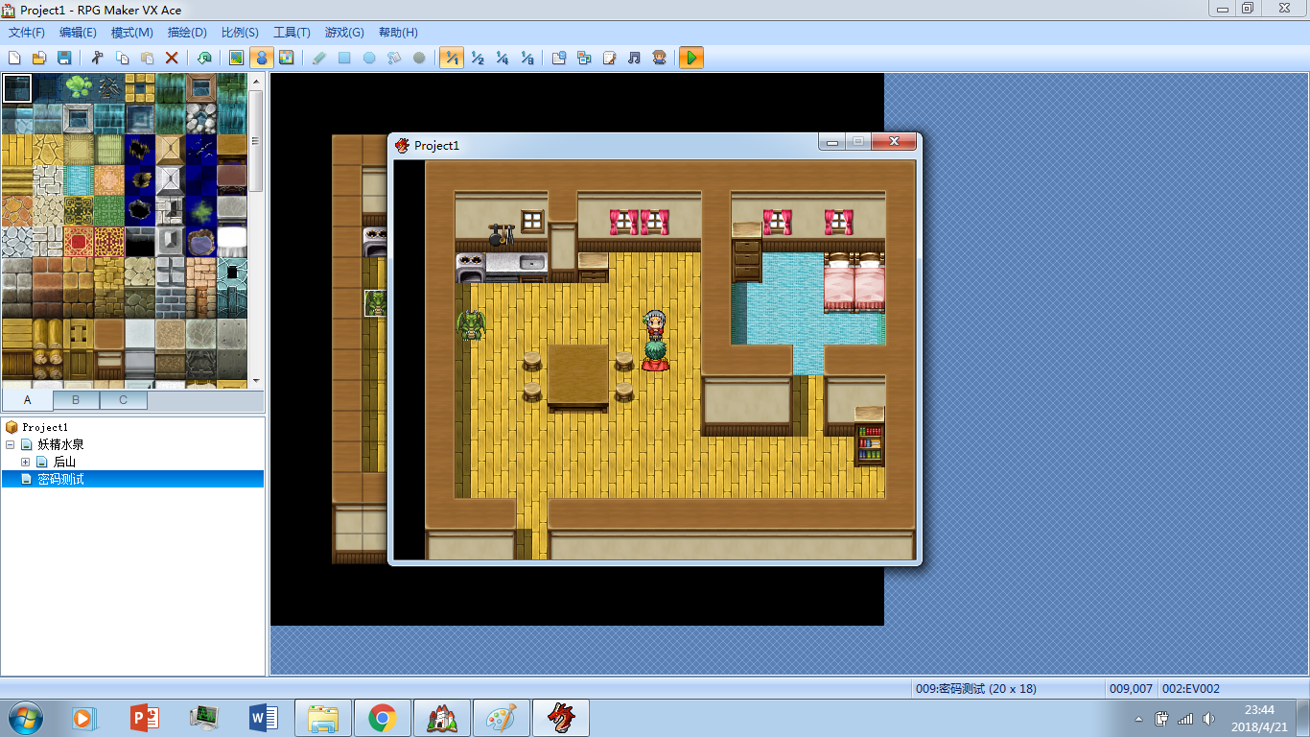Open Chrome from the taskbar
The height and width of the screenshot is (737, 1310).
pos(383,718)
